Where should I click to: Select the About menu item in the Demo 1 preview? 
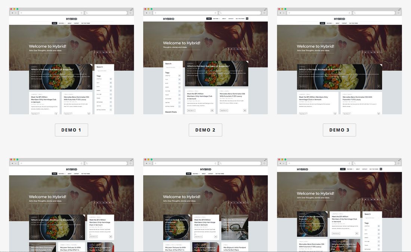[x=69, y=23]
